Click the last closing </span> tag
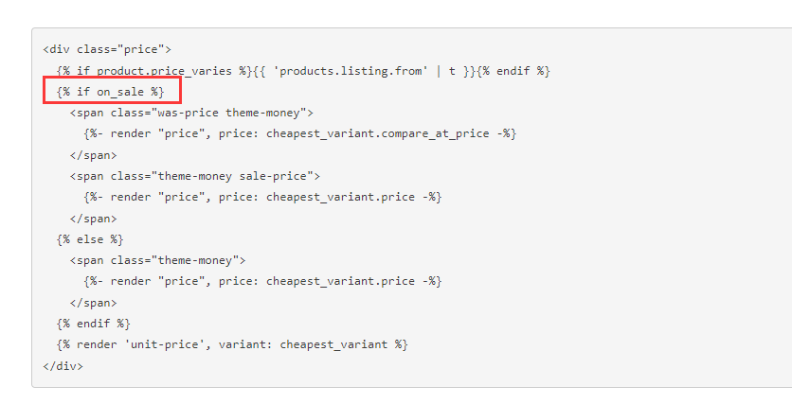Viewport: 792px width, 404px height. click(x=93, y=303)
